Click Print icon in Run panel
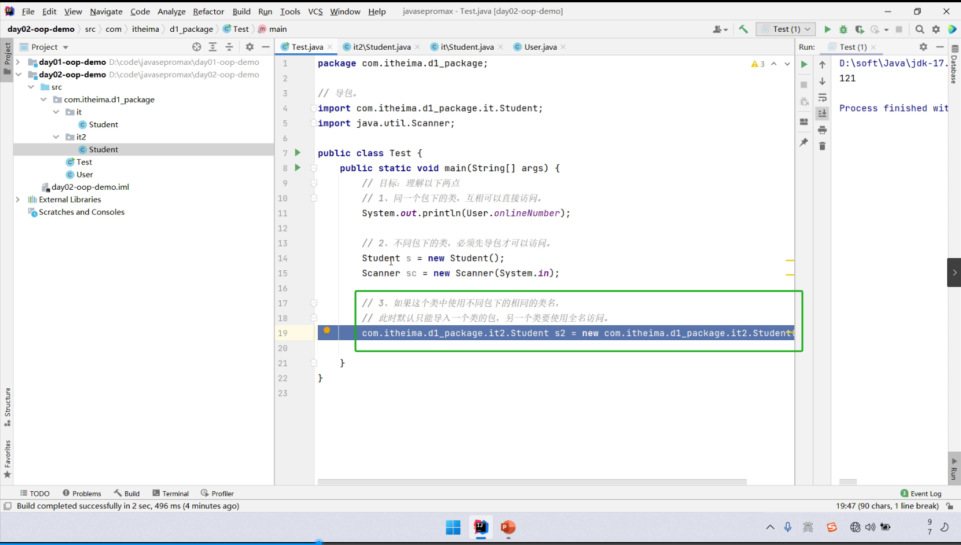Image resolution: width=961 pixels, height=545 pixels. [x=822, y=130]
